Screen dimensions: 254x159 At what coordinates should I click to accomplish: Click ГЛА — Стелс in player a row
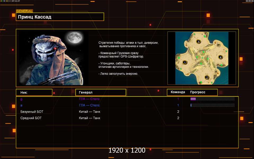[x=89, y=105]
